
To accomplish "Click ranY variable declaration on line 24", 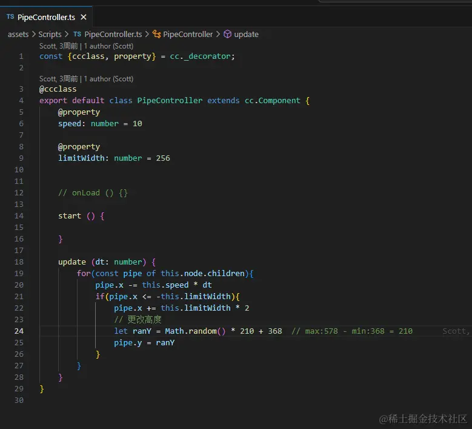I will click(x=142, y=331).
